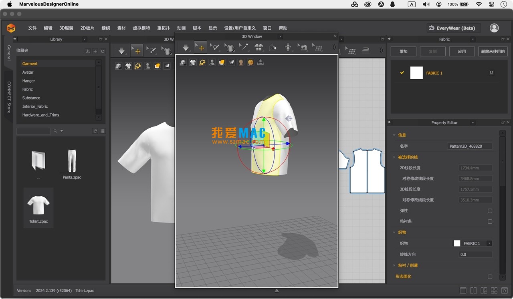Click the 增加 button in Fabric panel
The width and height of the screenshot is (513, 299).
[404, 52]
